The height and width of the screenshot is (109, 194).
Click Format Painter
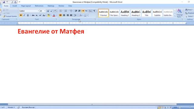pyautogui.click(x=10, y=16)
